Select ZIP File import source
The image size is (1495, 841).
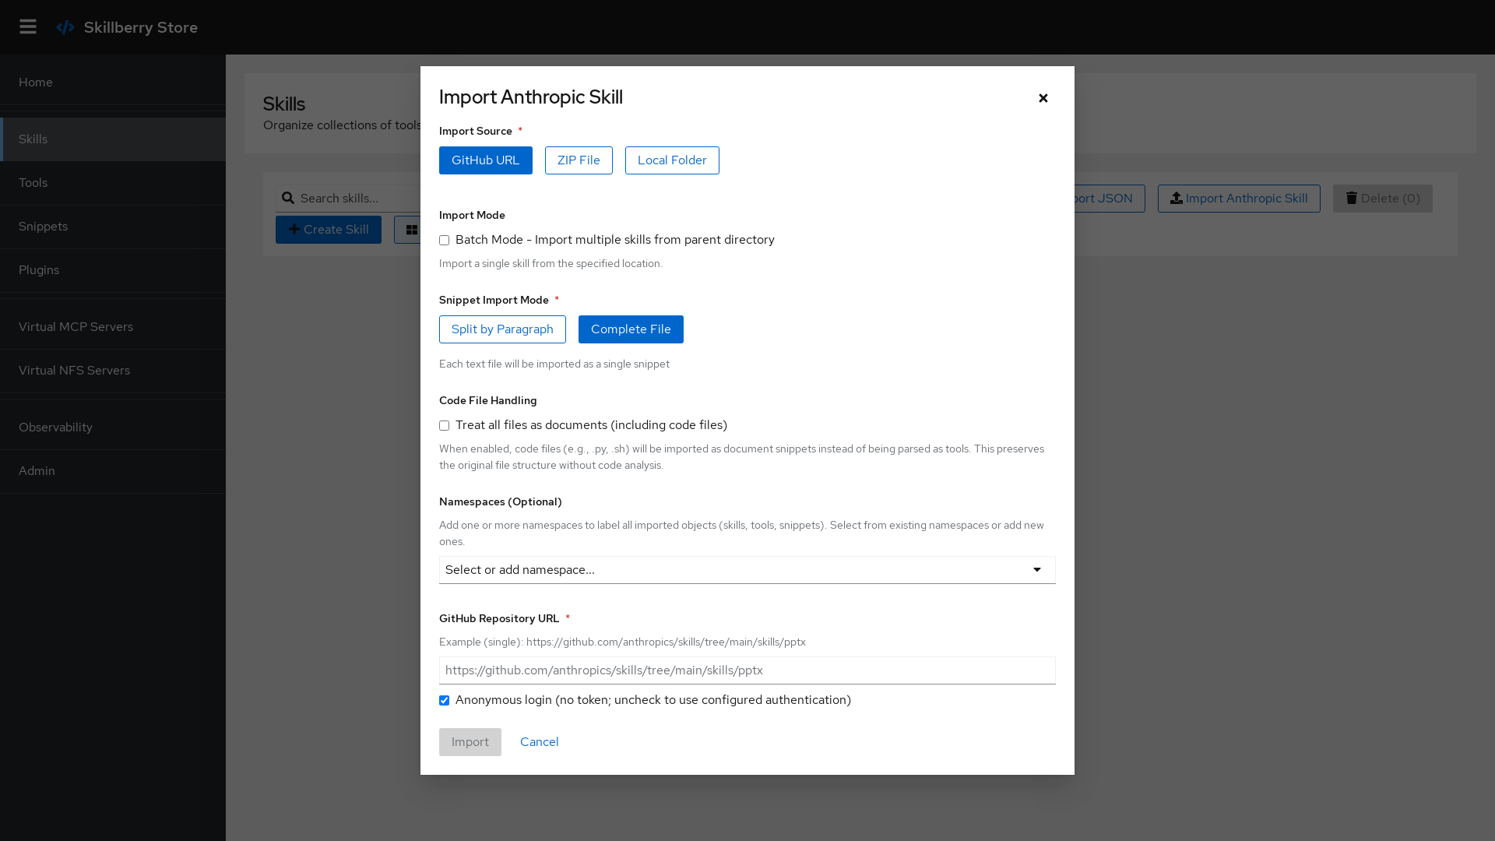pyautogui.click(x=579, y=160)
